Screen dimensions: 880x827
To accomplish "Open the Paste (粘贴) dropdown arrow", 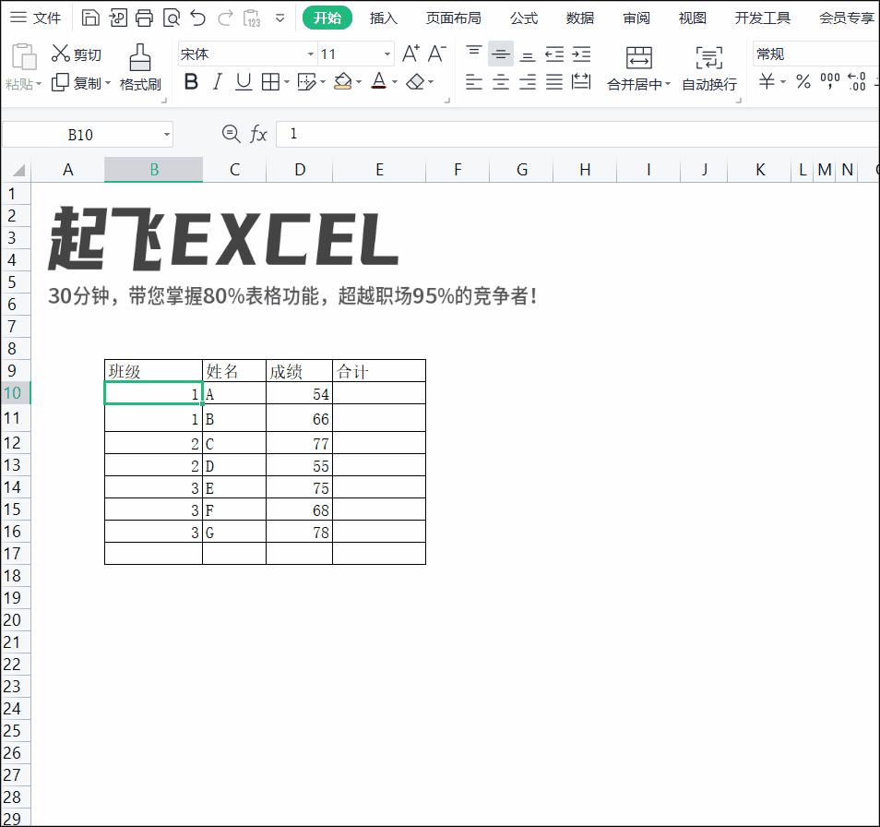I will pyautogui.click(x=39, y=85).
